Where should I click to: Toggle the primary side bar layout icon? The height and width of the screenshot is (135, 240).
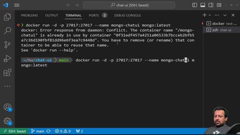pyautogui.click(x=195, y=5)
